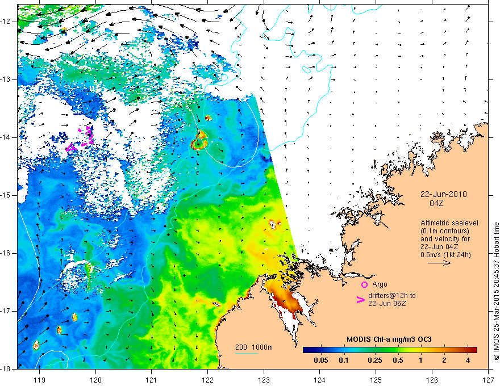Screen dimensions: 500x386
Task: Click the magenta Argo circle legend symbol
Action: point(364,284)
